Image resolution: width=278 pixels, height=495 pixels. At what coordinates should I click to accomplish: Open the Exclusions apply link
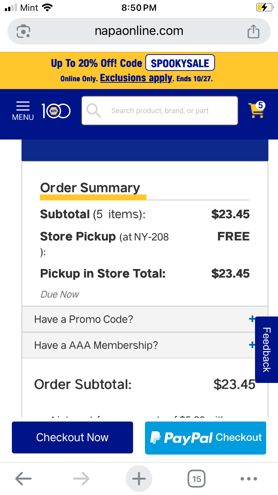pos(136,78)
